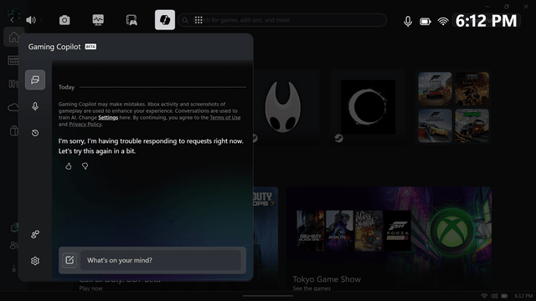This screenshot has width=536, height=301.
Task: Open the Hollow Knight game tile
Action: point(286,107)
